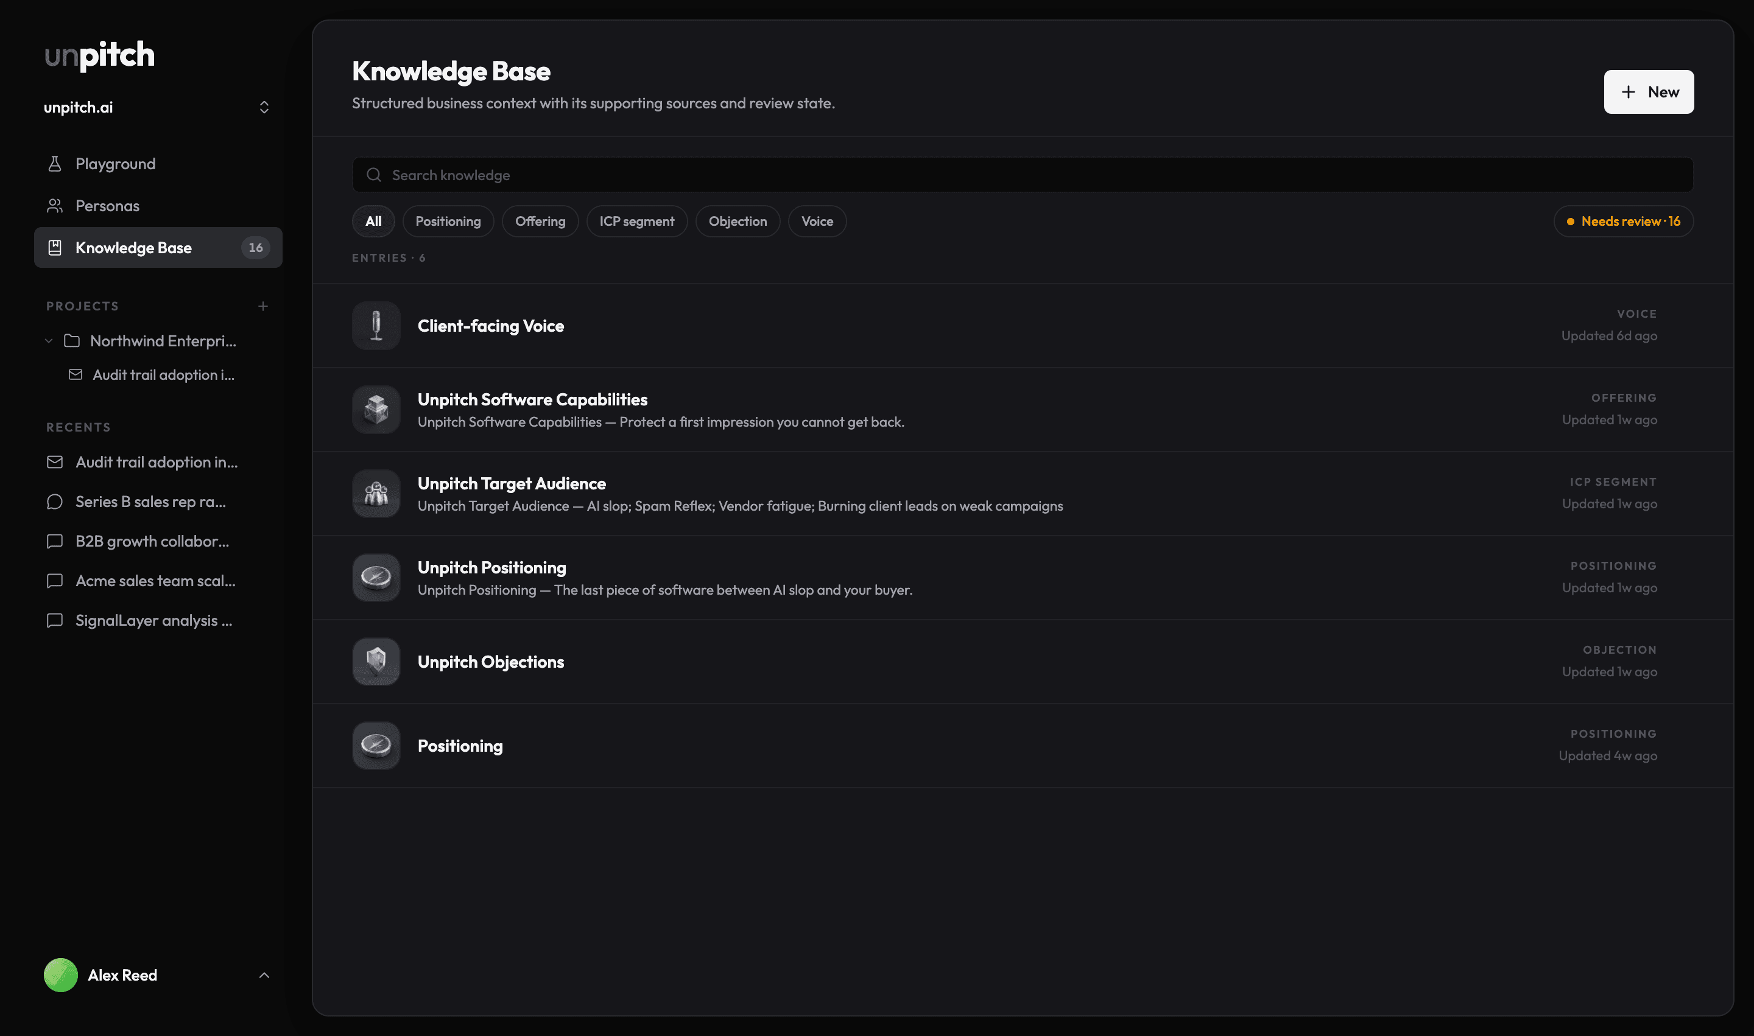Toggle the Needs review 16 filter
1754x1036 pixels.
point(1622,220)
